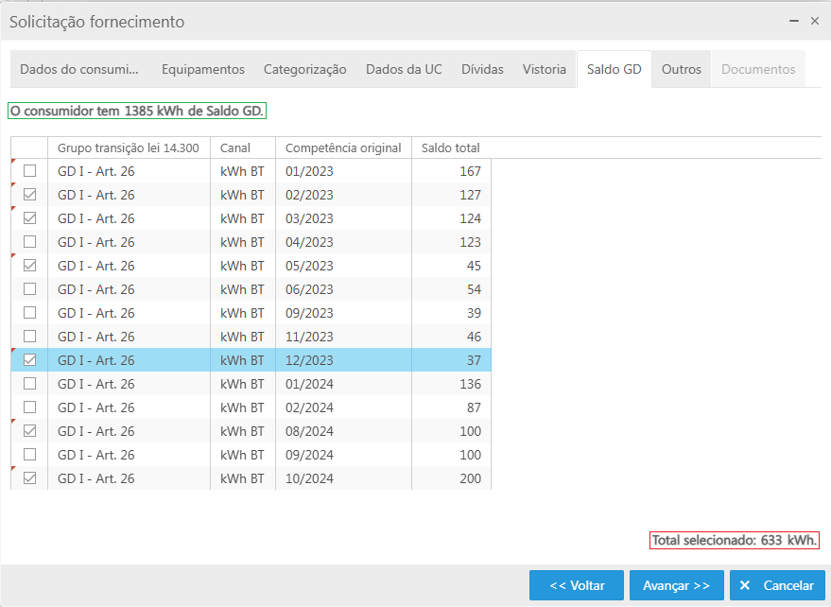831x607 pixels.
Task: Switch to the Equipamentos tab
Action: 202,69
